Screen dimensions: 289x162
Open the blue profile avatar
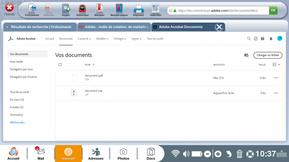pos(280,38)
